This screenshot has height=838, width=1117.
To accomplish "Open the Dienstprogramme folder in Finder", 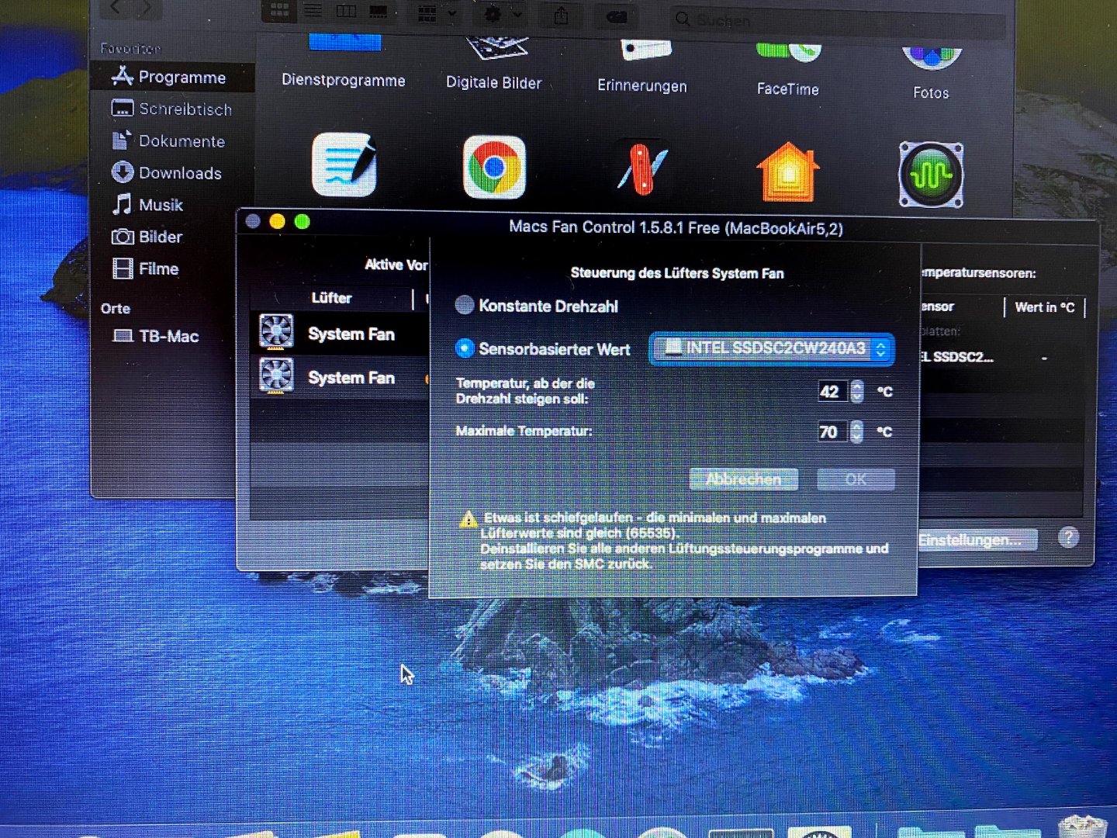I will click(344, 81).
